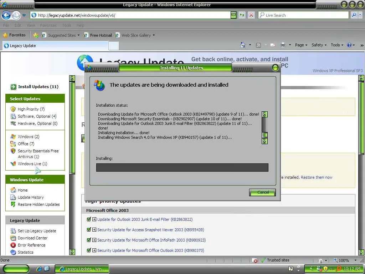The width and height of the screenshot is (365, 274).
Task: Open the Free Hotmail favorite link
Action: click(98, 35)
